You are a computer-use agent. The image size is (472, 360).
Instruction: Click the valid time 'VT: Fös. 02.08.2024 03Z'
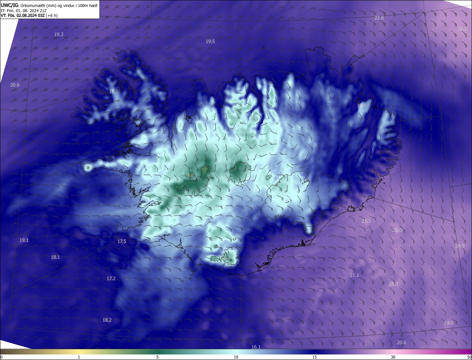click(x=23, y=15)
